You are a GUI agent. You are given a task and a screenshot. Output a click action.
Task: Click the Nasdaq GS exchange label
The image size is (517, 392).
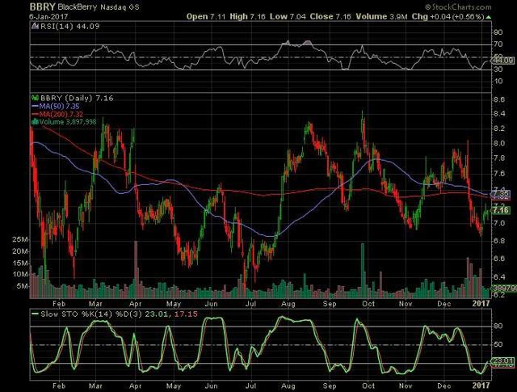click(120, 7)
